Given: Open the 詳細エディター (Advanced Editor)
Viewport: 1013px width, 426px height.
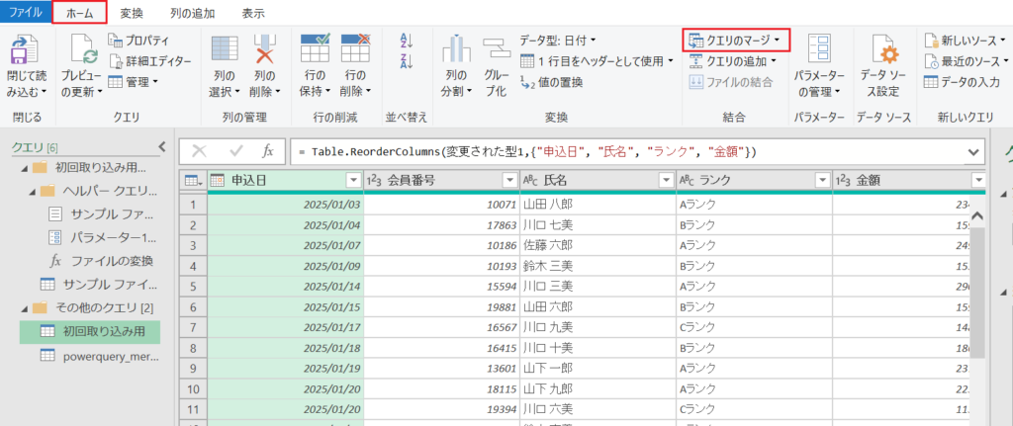Looking at the screenshot, I should (x=150, y=61).
